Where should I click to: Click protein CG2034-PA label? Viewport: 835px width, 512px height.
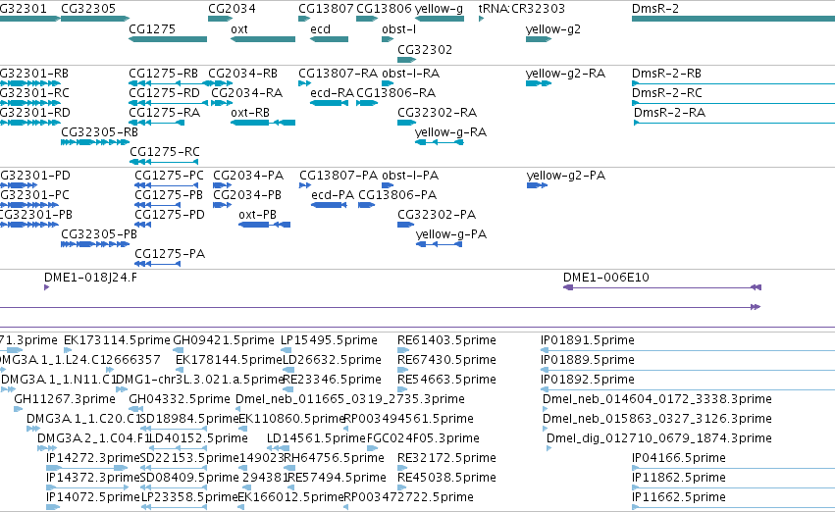(x=248, y=176)
